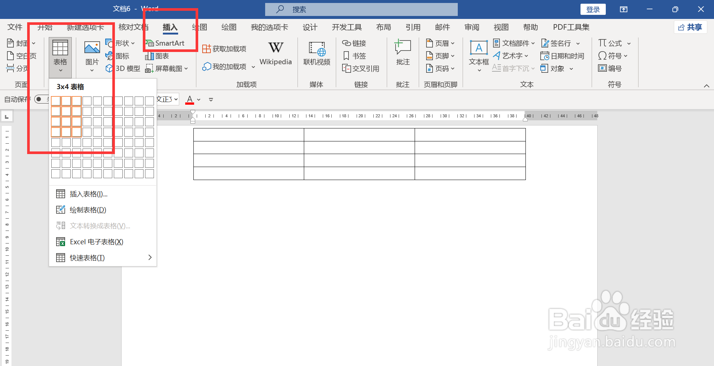
Task: Click 获取加载项 add-ins store
Action: tap(224, 49)
